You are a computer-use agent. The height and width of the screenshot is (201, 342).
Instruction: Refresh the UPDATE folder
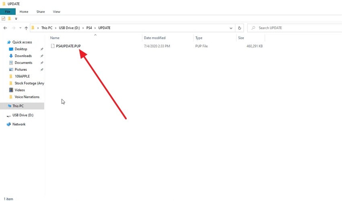(x=239, y=28)
